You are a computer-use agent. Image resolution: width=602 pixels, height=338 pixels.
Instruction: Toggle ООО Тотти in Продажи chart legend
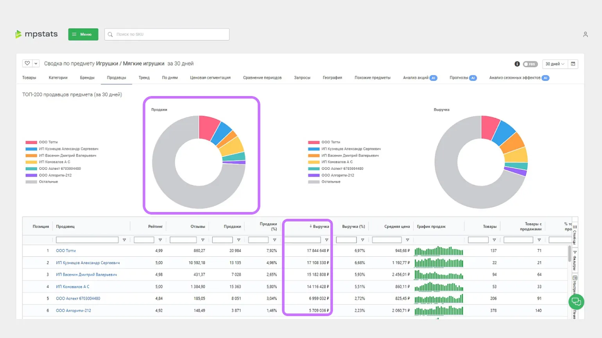coord(48,142)
